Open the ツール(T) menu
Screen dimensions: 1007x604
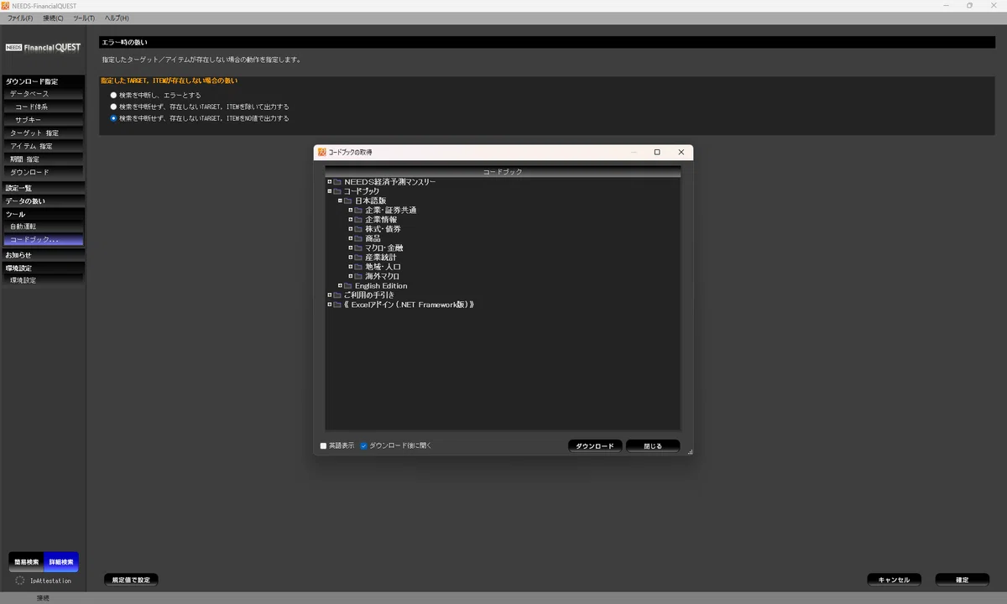point(84,18)
